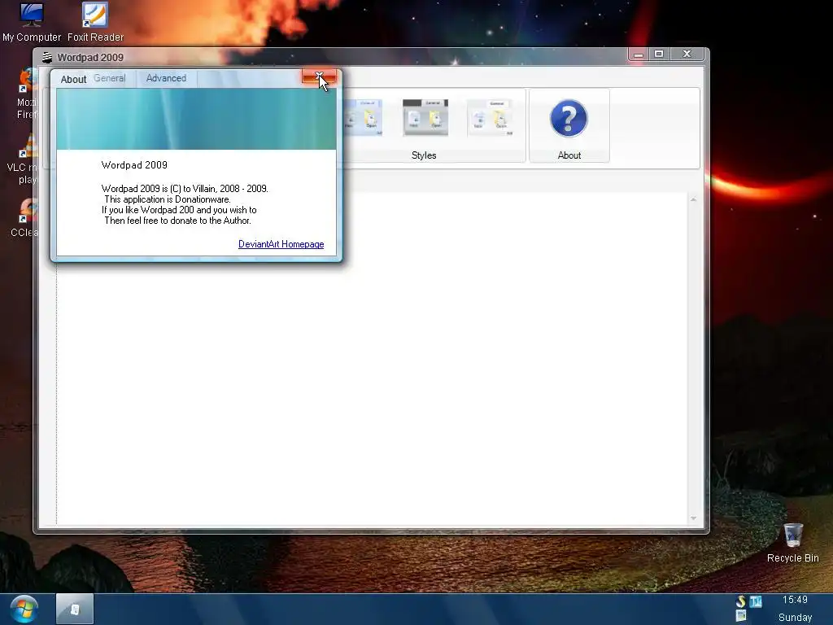833x625 pixels.
Task: Click the document scrollbar up arrow
Action: [x=693, y=200]
